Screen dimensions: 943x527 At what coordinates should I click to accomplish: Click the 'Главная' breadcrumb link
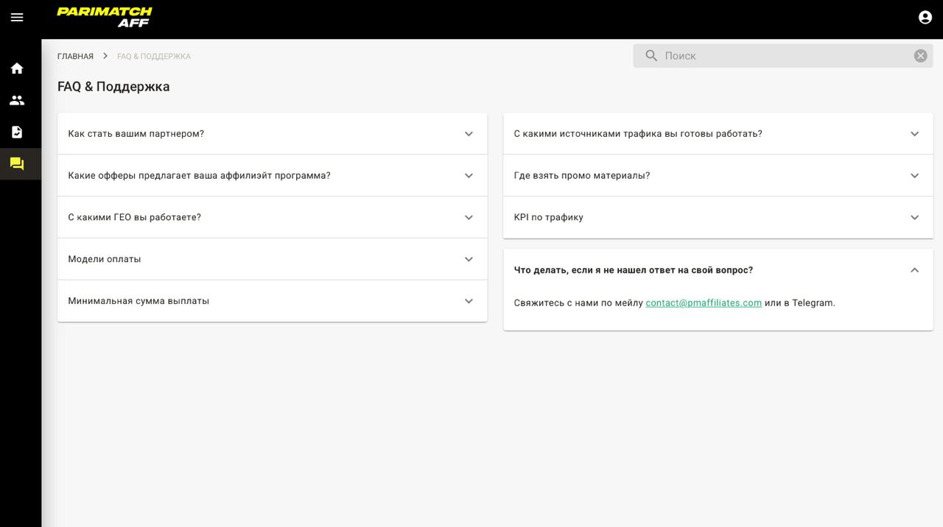[x=75, y=57]
